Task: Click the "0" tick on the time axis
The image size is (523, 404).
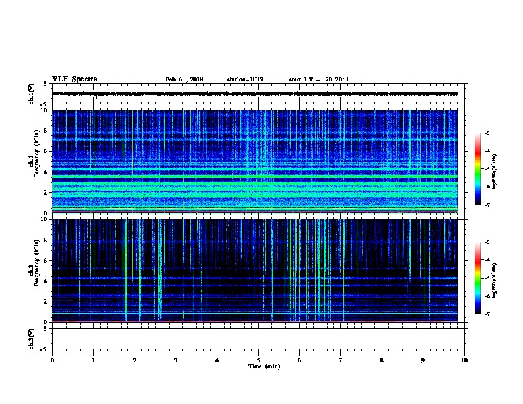Action: 52,360
